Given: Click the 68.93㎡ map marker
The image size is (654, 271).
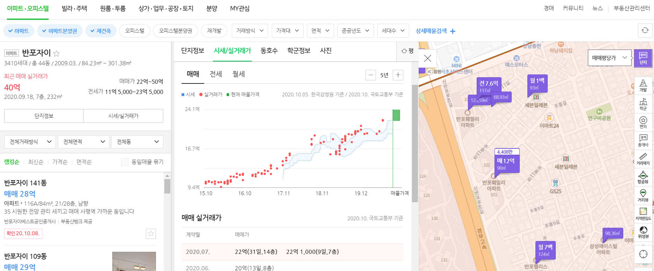Looking at the screenshot, I should [x=501, y=97].
